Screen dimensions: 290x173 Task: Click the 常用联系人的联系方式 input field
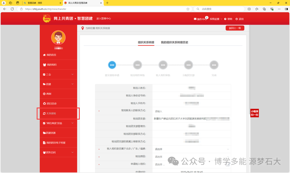coord(191,111)
